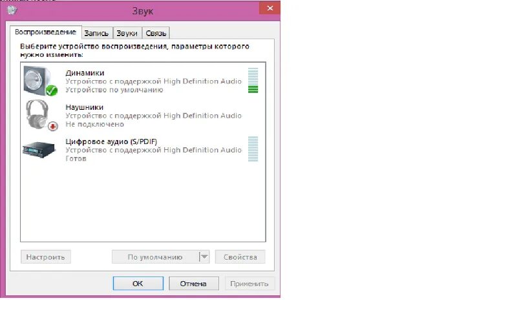
Task: Click the Динамики volume level meter
Action: coord(253,80)
